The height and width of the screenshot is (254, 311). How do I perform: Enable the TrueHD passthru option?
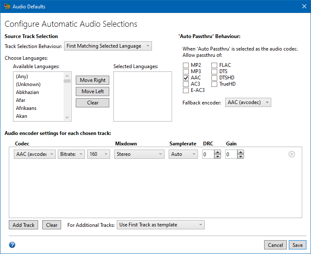(x=214, y=84)
